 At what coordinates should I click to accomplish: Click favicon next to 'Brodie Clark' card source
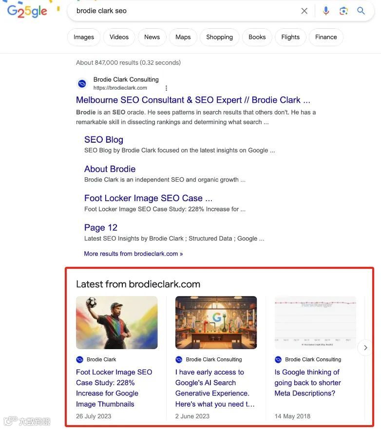(79, 359)
